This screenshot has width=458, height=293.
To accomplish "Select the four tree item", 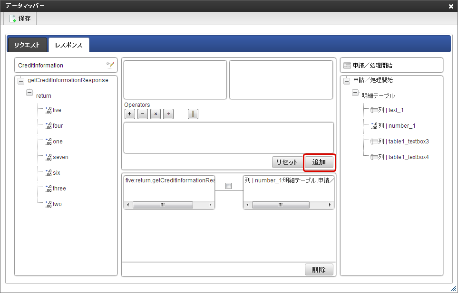I will (58, 126).
